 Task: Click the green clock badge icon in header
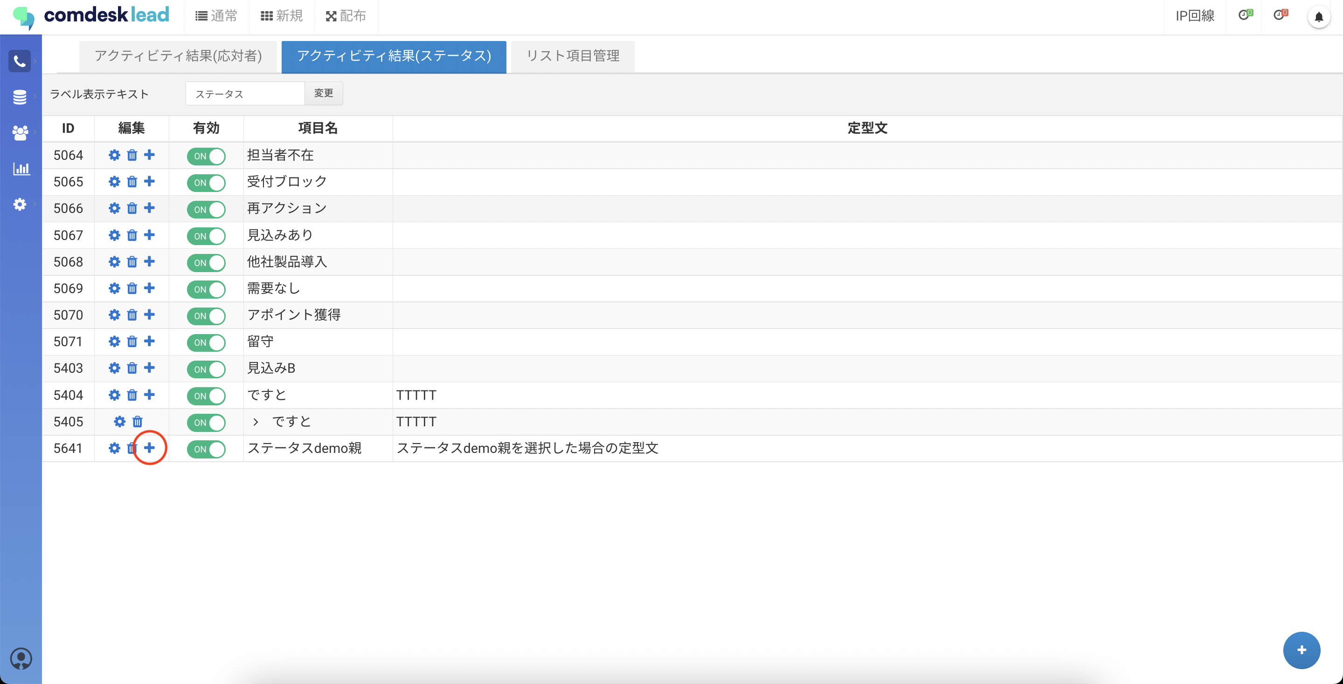pos(1246,14)
